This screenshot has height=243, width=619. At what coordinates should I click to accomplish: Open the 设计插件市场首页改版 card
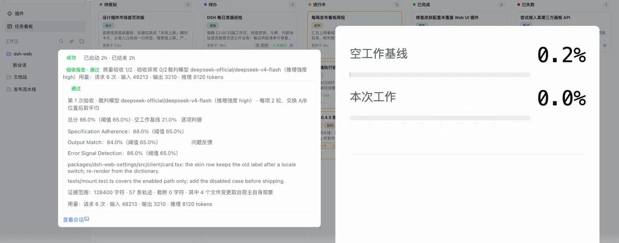pos(145,31)
